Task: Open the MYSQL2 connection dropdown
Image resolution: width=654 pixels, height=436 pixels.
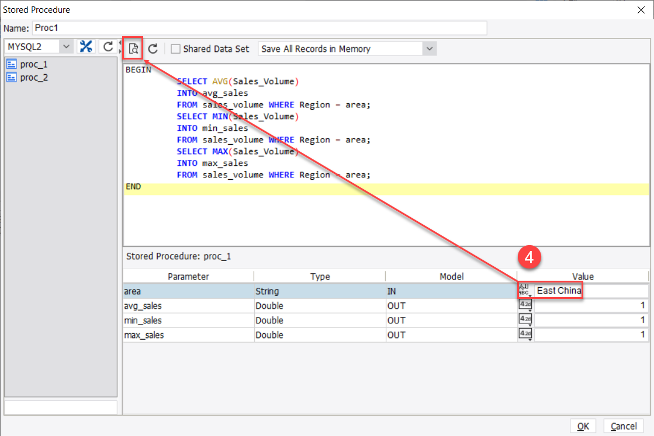Action: 66,47
